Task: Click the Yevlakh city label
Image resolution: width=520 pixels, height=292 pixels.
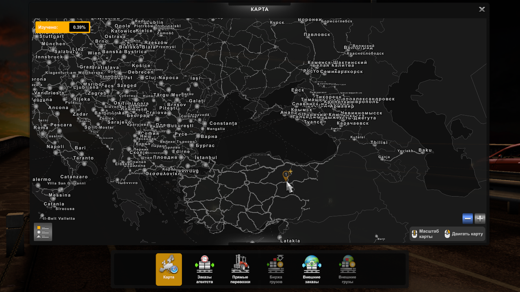Action: pyautogui.click(x=405, y=151)
